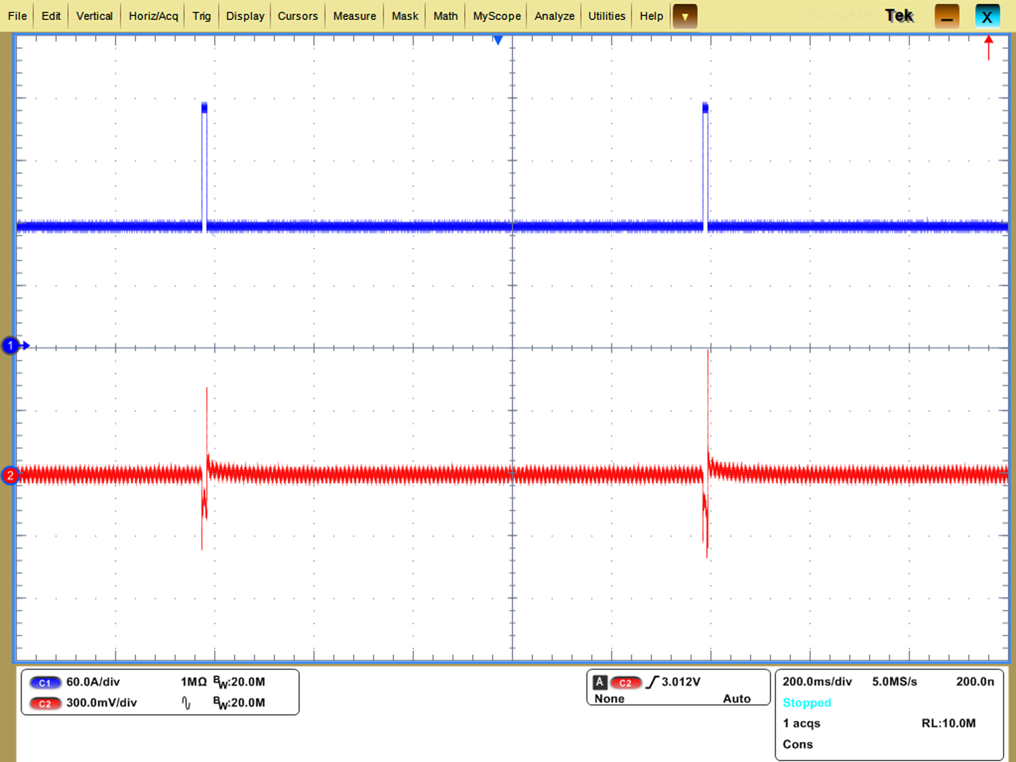This screenshot has height=762, width=1016.
Task: Click the 60.0A/div channel 1 scale readout
Action: click(93, 682)
